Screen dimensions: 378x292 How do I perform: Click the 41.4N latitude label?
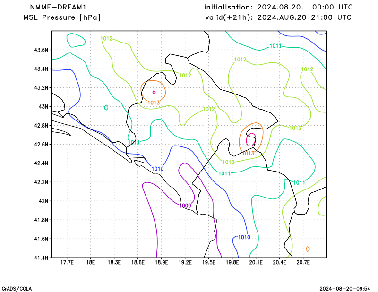pyautogui.click(x=41, y=258)
